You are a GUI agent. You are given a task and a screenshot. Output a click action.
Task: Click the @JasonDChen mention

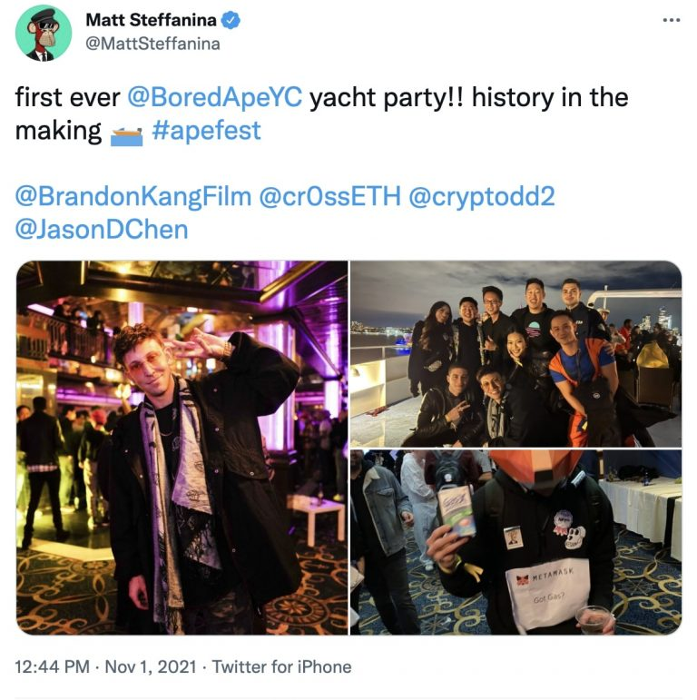coord(102,230)
